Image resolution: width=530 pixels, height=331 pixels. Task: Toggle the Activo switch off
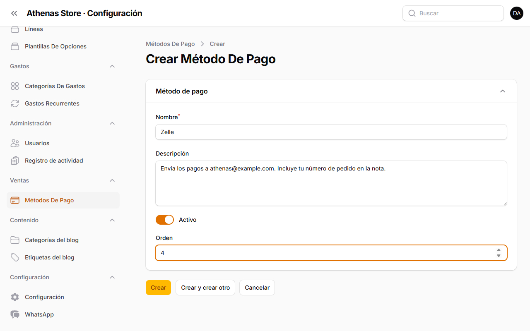click(x=165, y=220)
